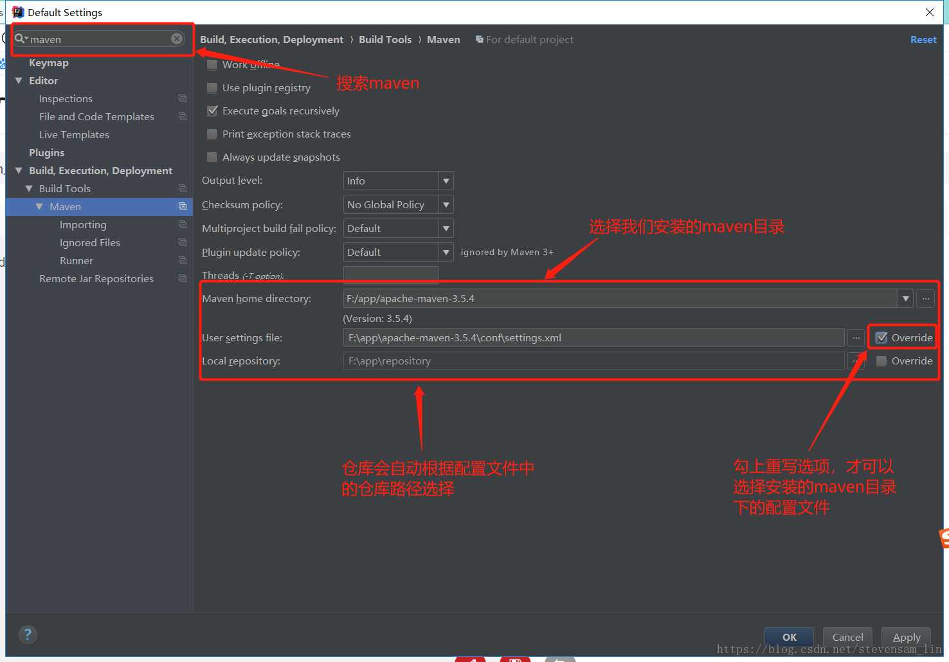Select Plugins in settings tree

coord(46,152)
